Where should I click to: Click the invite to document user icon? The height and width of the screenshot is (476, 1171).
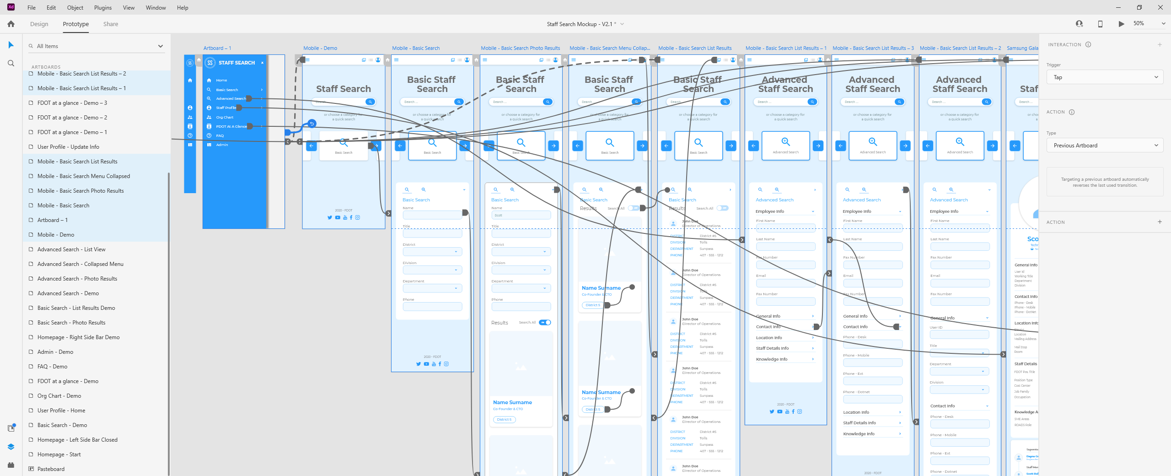pyautogui.click(x=1079, y=24)
